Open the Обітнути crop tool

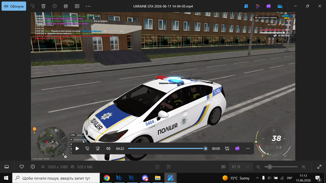(14, 6)
